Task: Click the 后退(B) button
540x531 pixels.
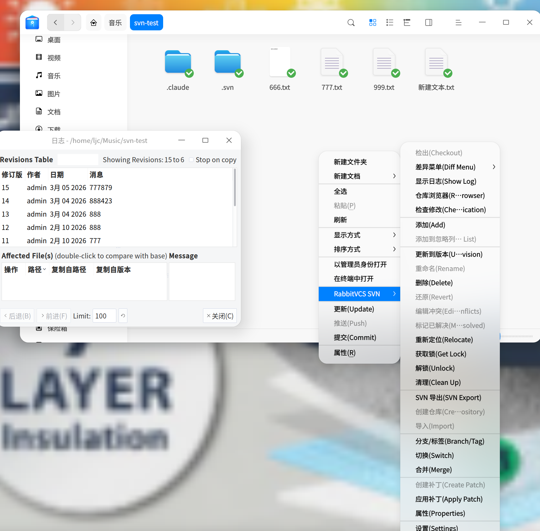Action: pos(17,316)
